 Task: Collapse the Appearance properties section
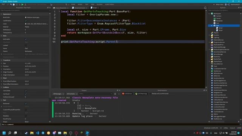[2, 14]
